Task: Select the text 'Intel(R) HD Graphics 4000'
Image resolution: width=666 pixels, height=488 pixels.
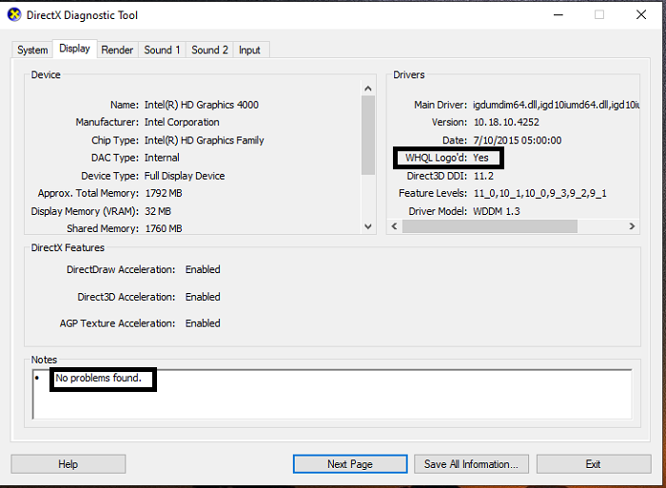Action: click(x=202, y=105)
